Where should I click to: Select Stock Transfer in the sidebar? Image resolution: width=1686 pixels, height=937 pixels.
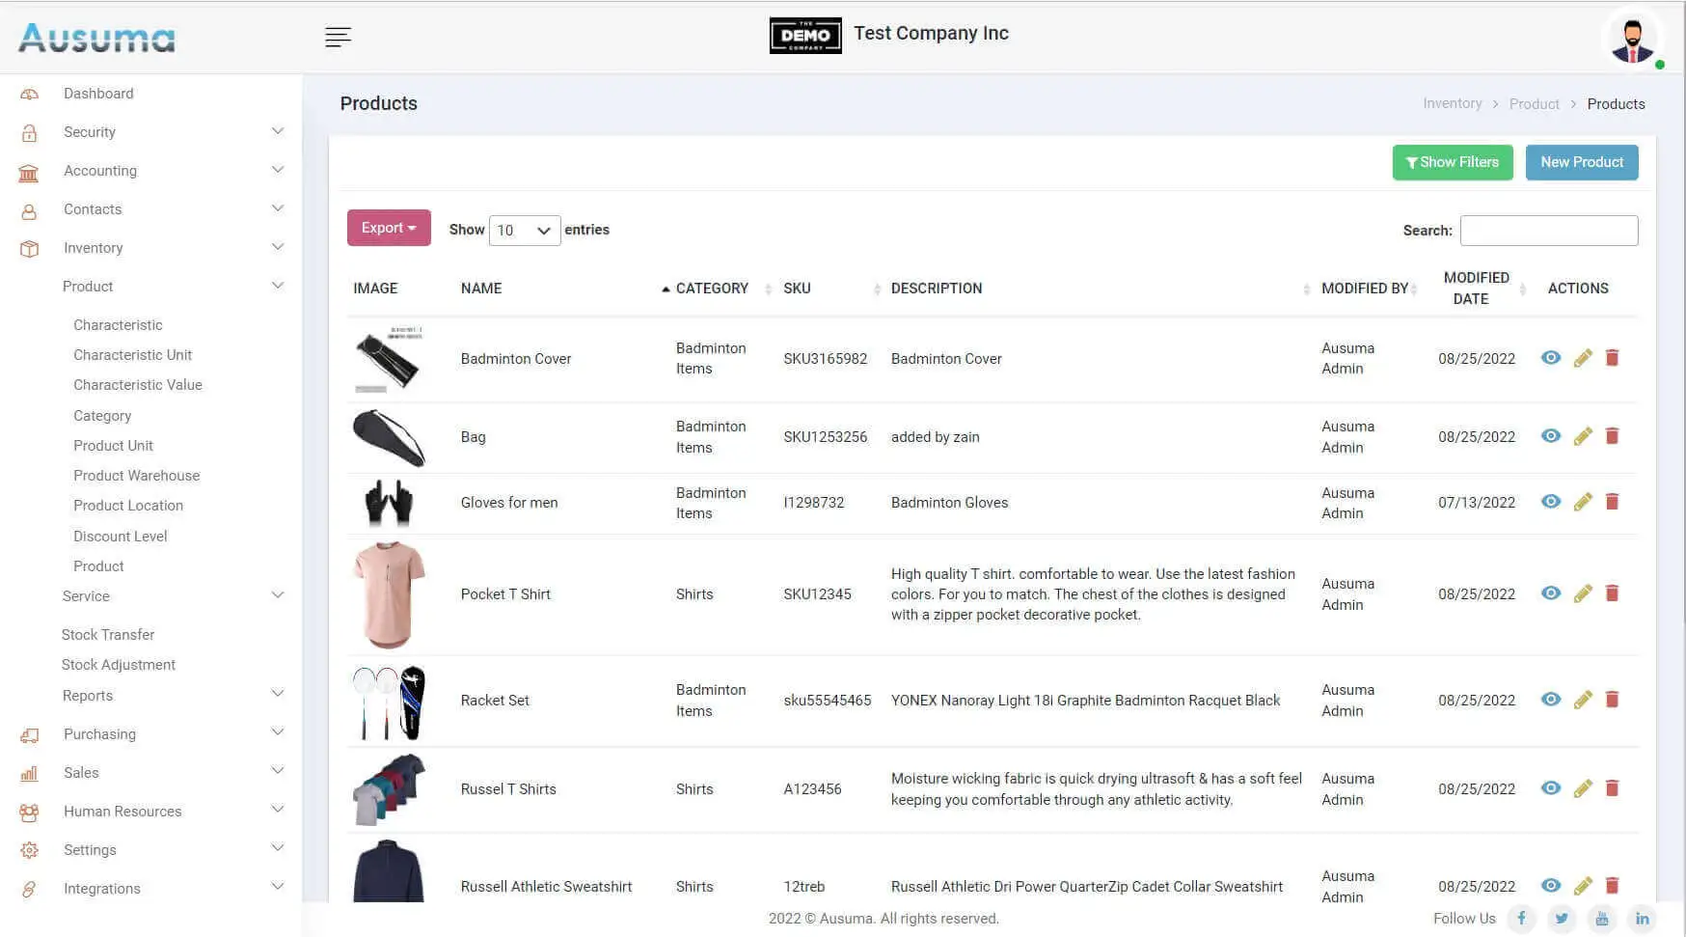(x=108, y=635)
